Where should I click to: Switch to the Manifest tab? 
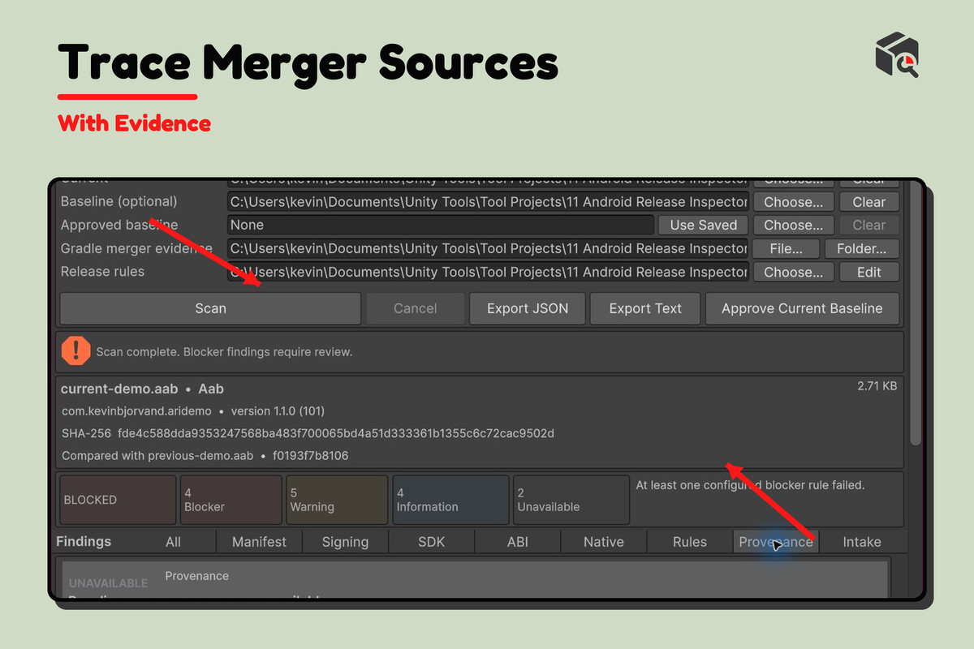point(259,542)
